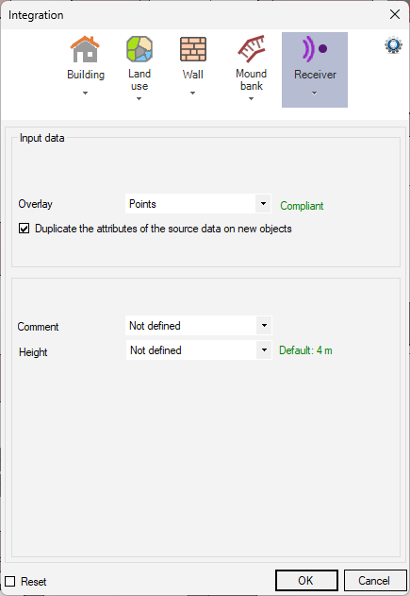The height and width of the screenshot is (596, 410).
Task: Open the Comment dropdown list
Action: 198,325
